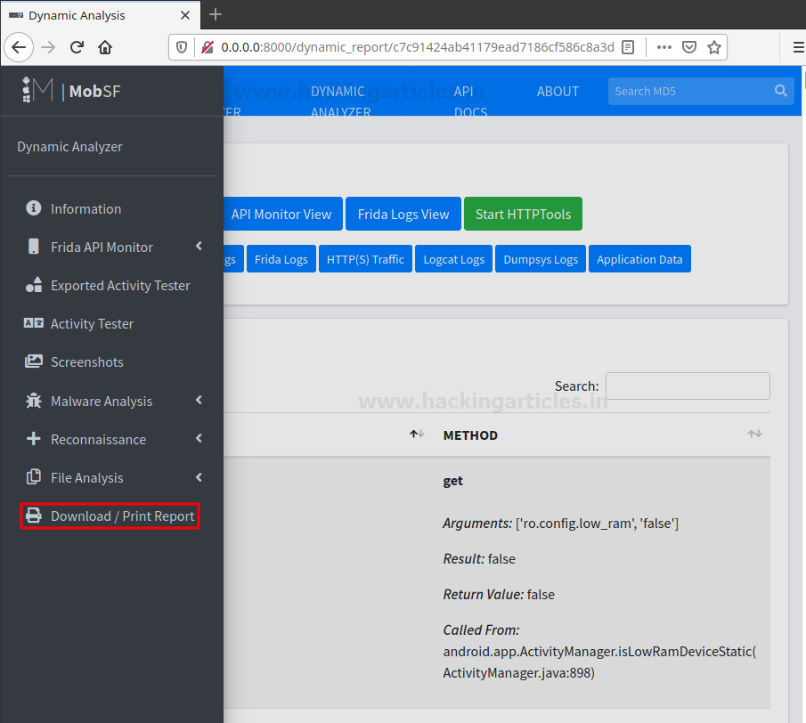Click the Frida API Monitor phone icon
Screen dimensions: 806x723
pyautogui.click(x=34, y=246)
